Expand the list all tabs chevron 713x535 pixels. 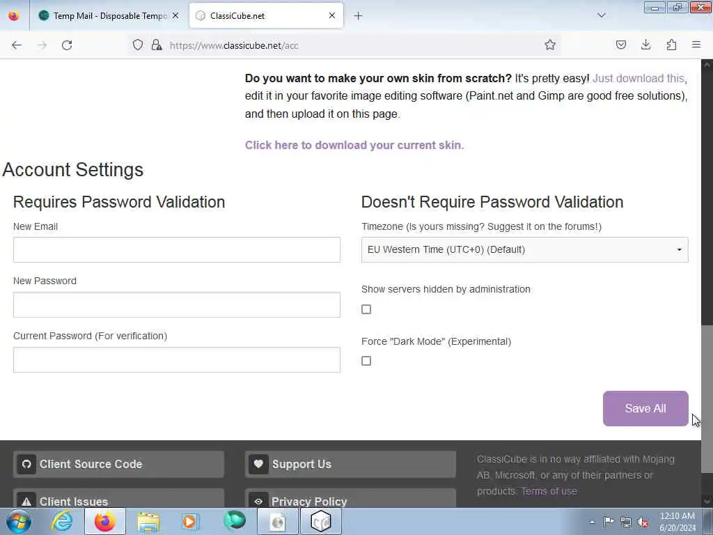click(x=601, y=15)
